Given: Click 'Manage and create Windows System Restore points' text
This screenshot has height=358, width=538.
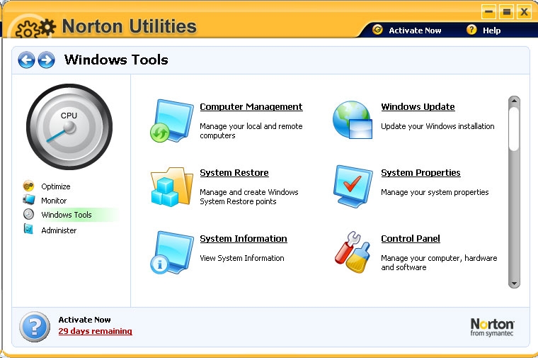Looking at the screenshot, I should (249, 197).
